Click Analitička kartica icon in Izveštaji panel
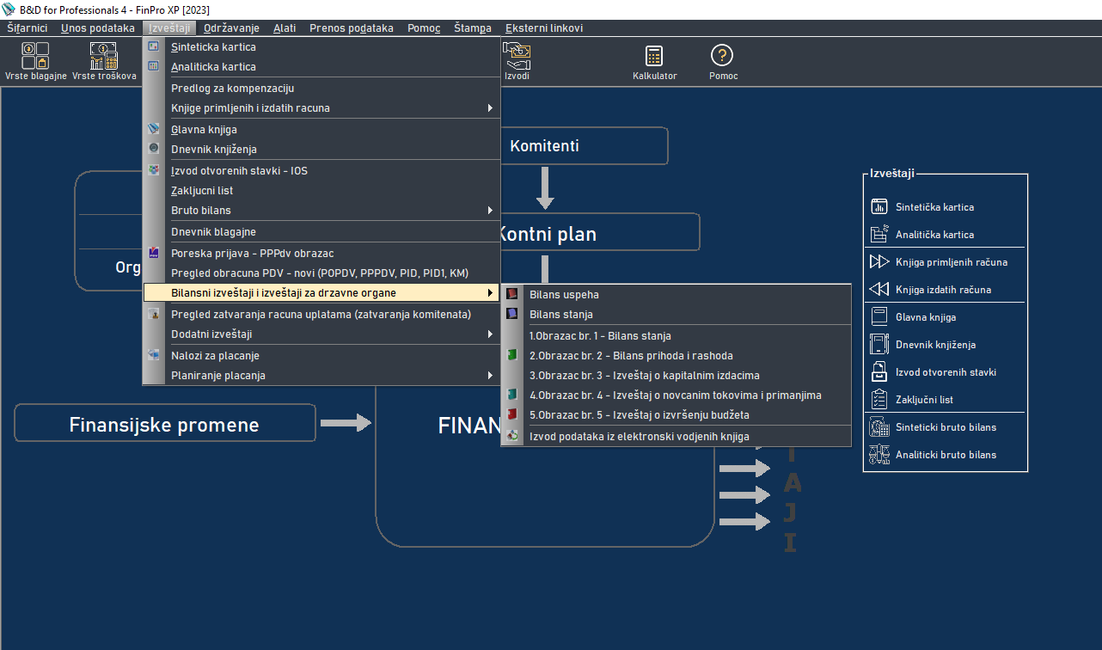 click(879, 235)
